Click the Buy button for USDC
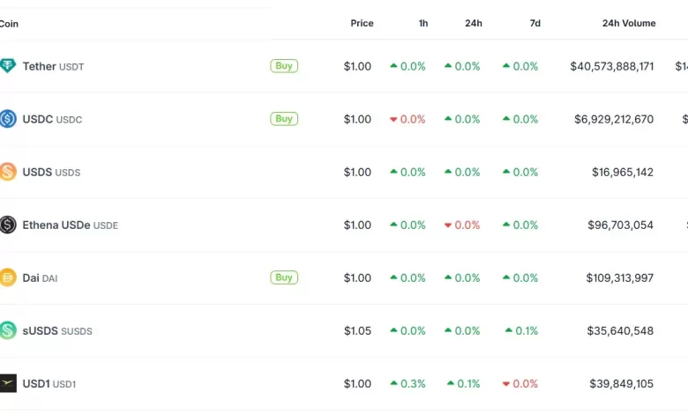The width and height of the screenshot is (688, 414). (284, 119)
